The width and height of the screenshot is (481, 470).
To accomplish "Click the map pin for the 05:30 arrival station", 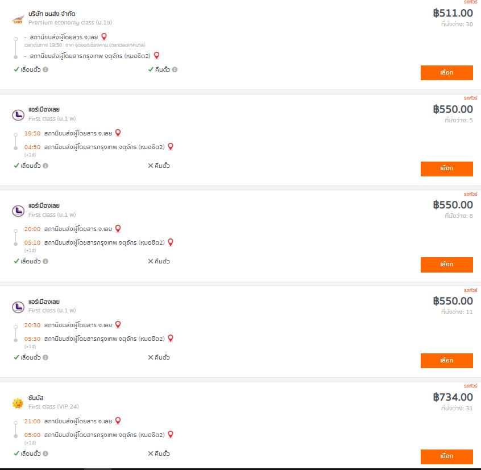I will [171, 339].
